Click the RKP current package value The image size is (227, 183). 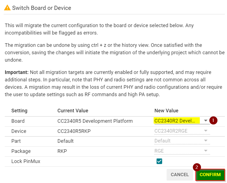coord(62,151)
